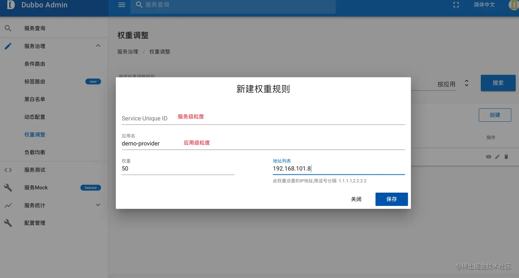This screenshot has height=278, width=519.
Task: Enter fullscreen with the fullscreen icon
Action: (456, 5)
